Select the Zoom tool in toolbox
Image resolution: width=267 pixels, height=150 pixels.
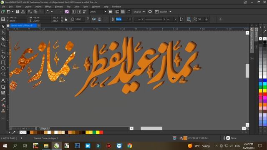coord(3,45)
